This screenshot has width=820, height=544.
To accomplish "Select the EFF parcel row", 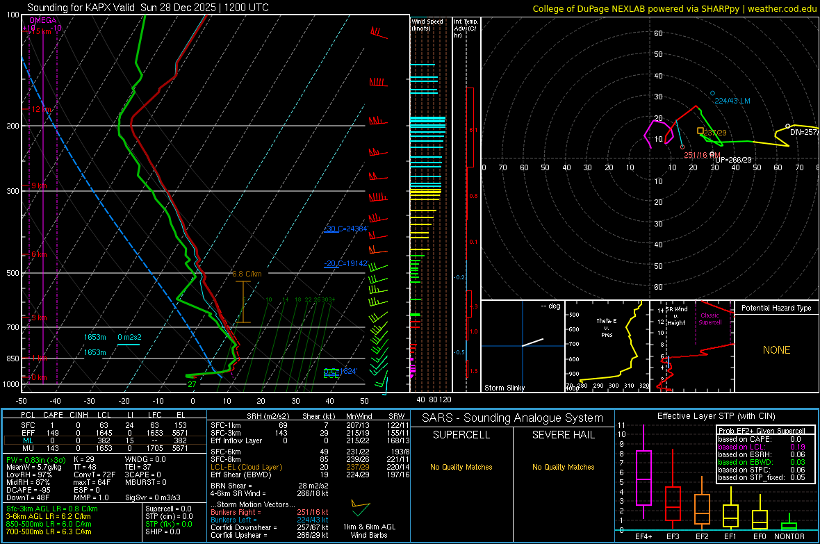I will click(x=104, y=433).
